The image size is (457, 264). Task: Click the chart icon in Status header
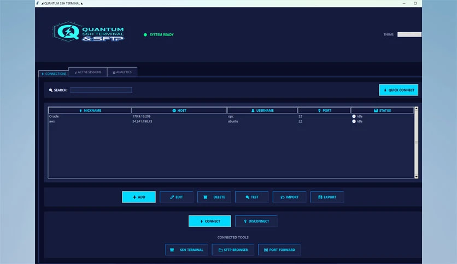pyautogui.click(x=376, y=111)
